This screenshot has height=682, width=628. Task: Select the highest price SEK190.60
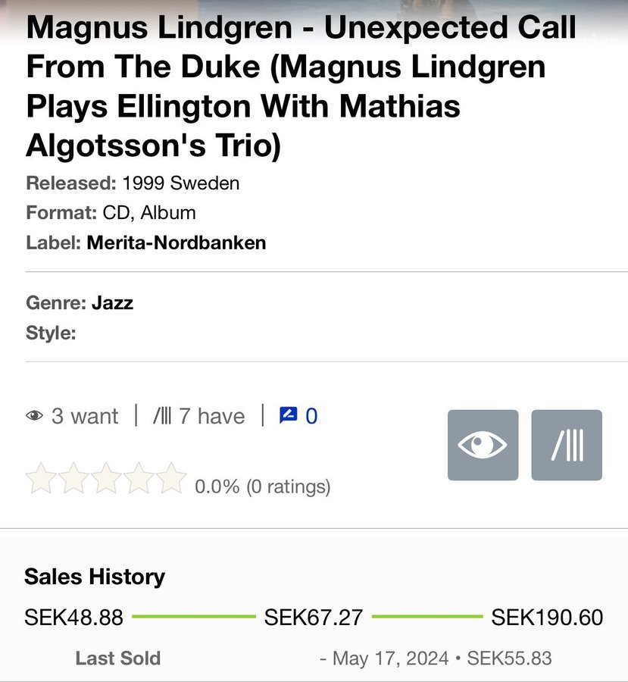547,617
